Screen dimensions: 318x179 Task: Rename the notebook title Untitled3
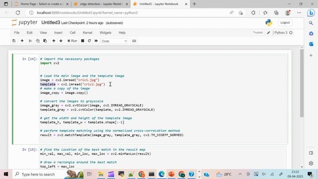tap(51, 22)
